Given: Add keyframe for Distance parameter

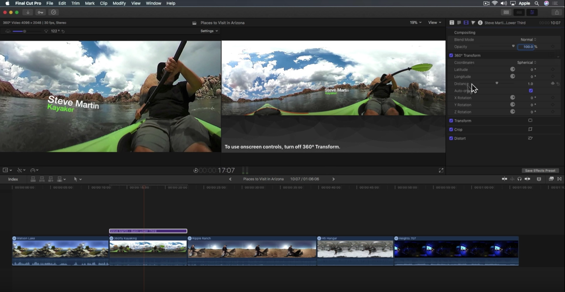Looking at the screenshot, I should coord(553,83).
